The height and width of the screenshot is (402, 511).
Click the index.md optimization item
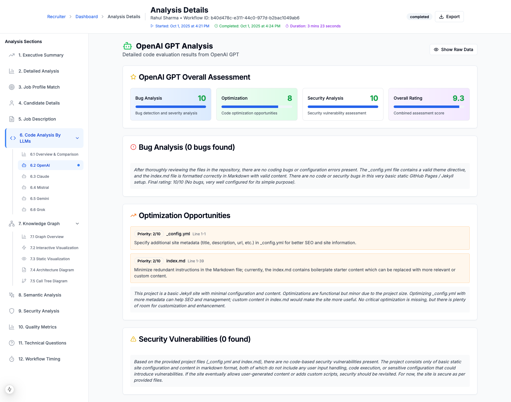pos(300,268)
